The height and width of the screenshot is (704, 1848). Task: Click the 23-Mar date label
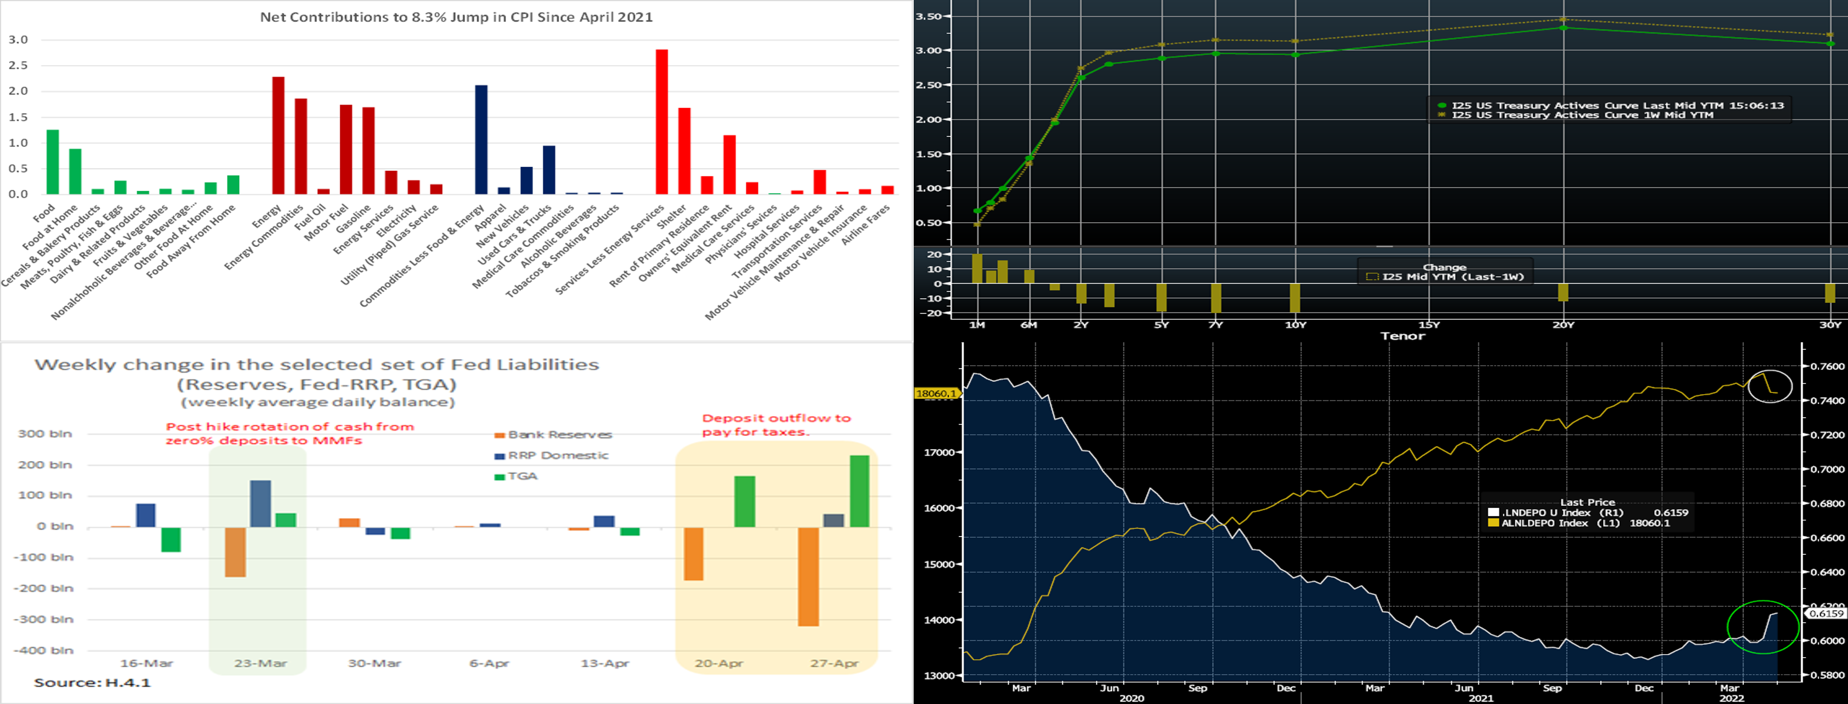click(260, 664)
